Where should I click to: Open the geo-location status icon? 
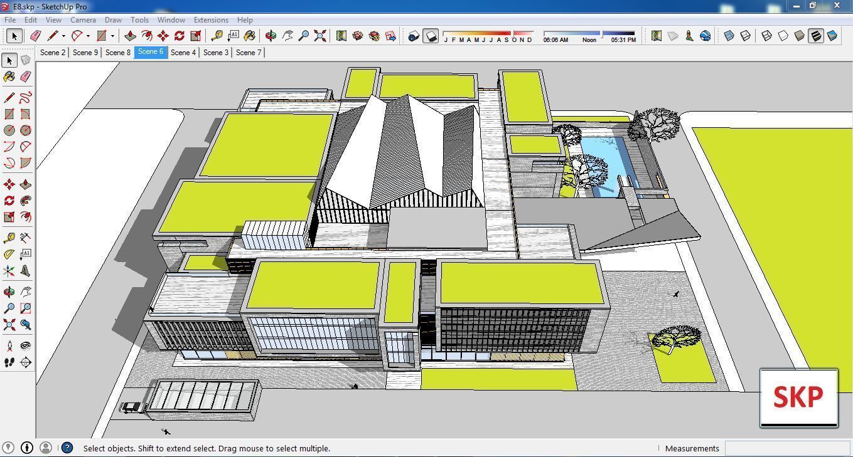pos(8,448)
